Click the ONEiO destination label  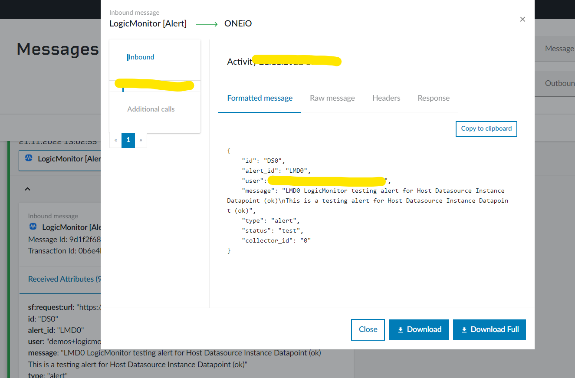coord(238,23)
